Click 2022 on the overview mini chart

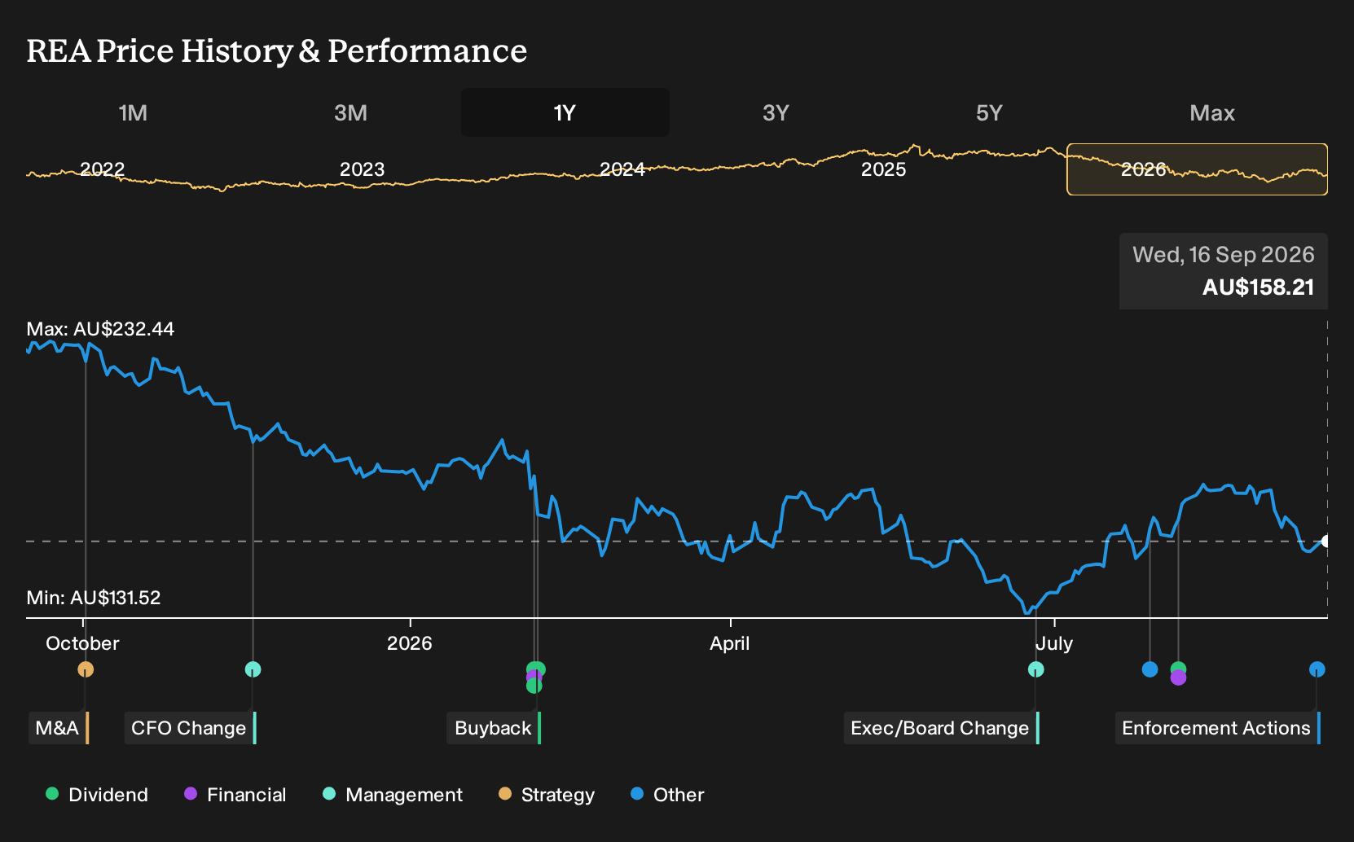point(103,169)
